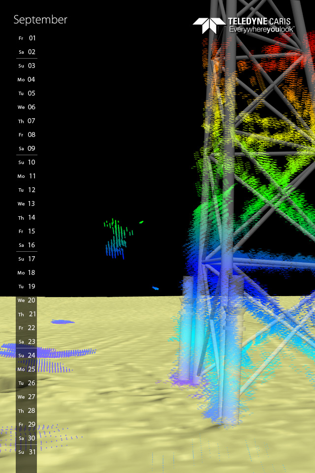Select We 06 date row
The image size is (315, 473).
tap(27, 107)
